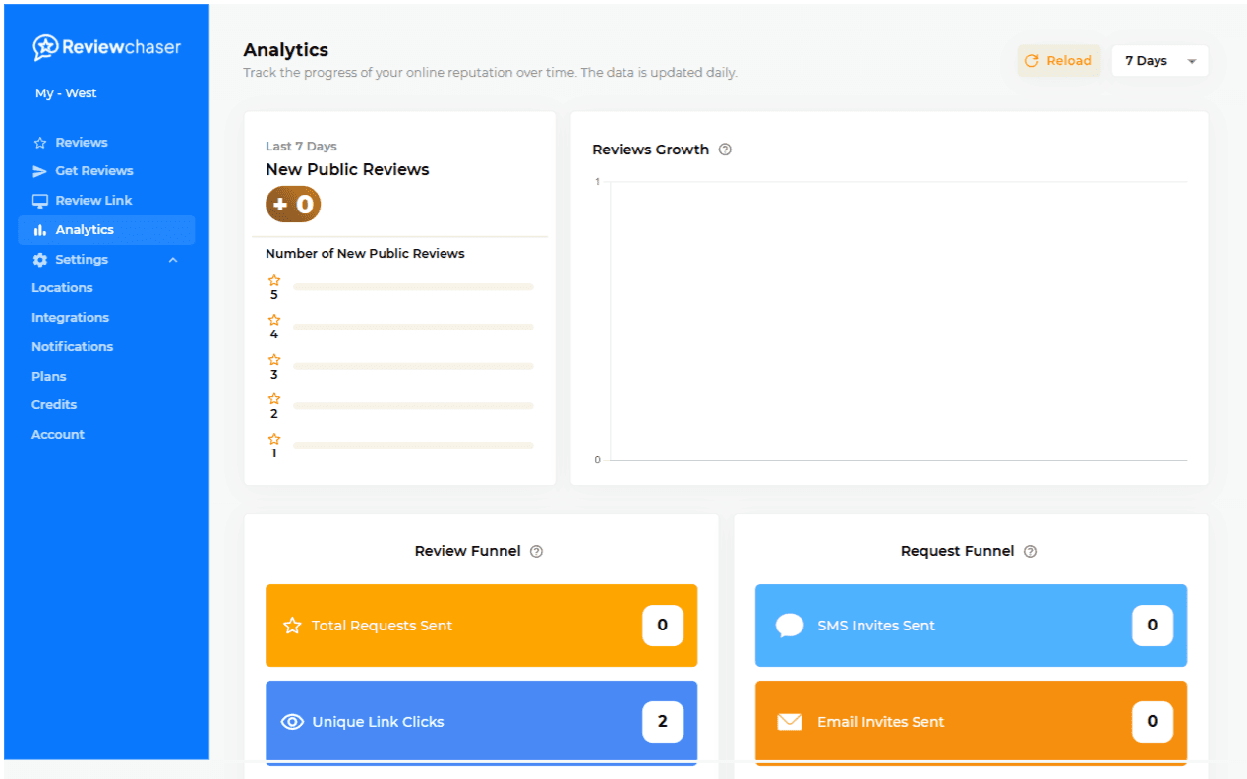Click the bar chart icon beside Analytics
The width and height of the screenshot is (1247, 779).
pos(40,230)
